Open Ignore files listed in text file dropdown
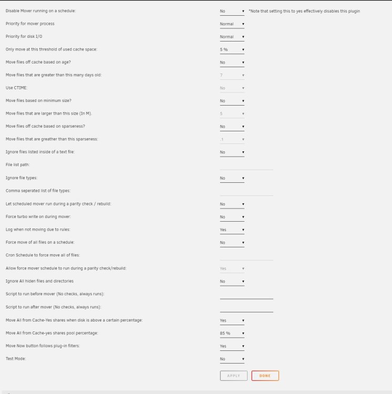 (x=232, y=152)
